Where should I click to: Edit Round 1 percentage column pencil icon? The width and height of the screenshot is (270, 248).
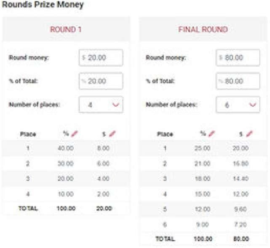[x=75, y=134]
